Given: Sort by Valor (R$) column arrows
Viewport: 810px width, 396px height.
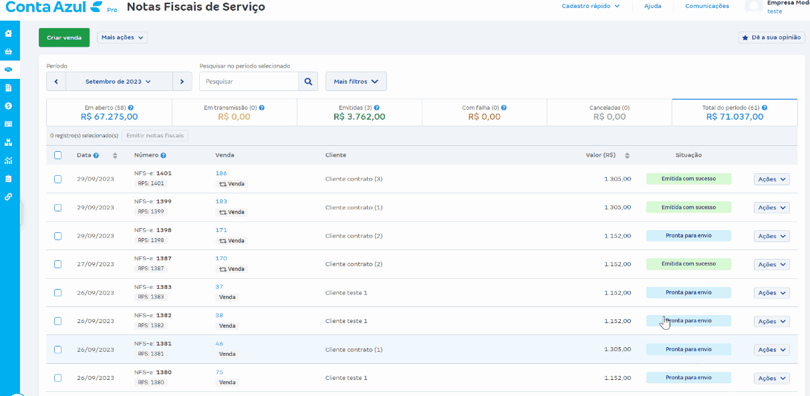Looking at the screenshot, I should click(x=627, y=155).
